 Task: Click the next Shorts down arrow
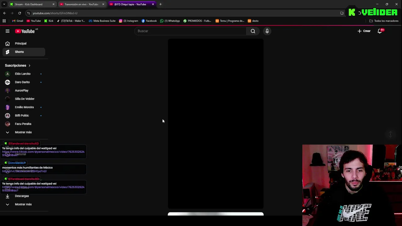390,134
